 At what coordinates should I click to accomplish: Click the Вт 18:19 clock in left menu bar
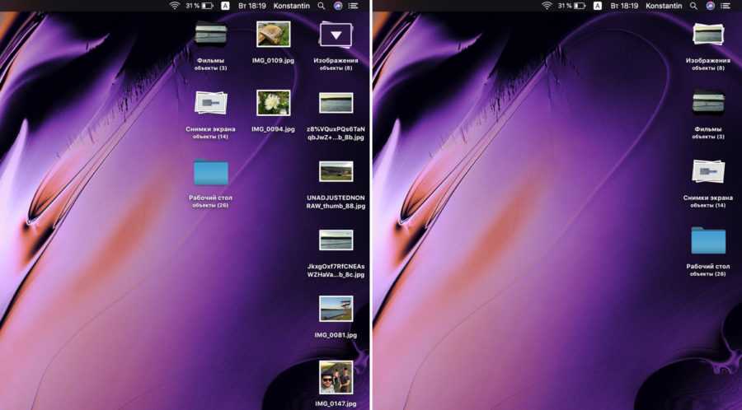(x=251, y=6)
